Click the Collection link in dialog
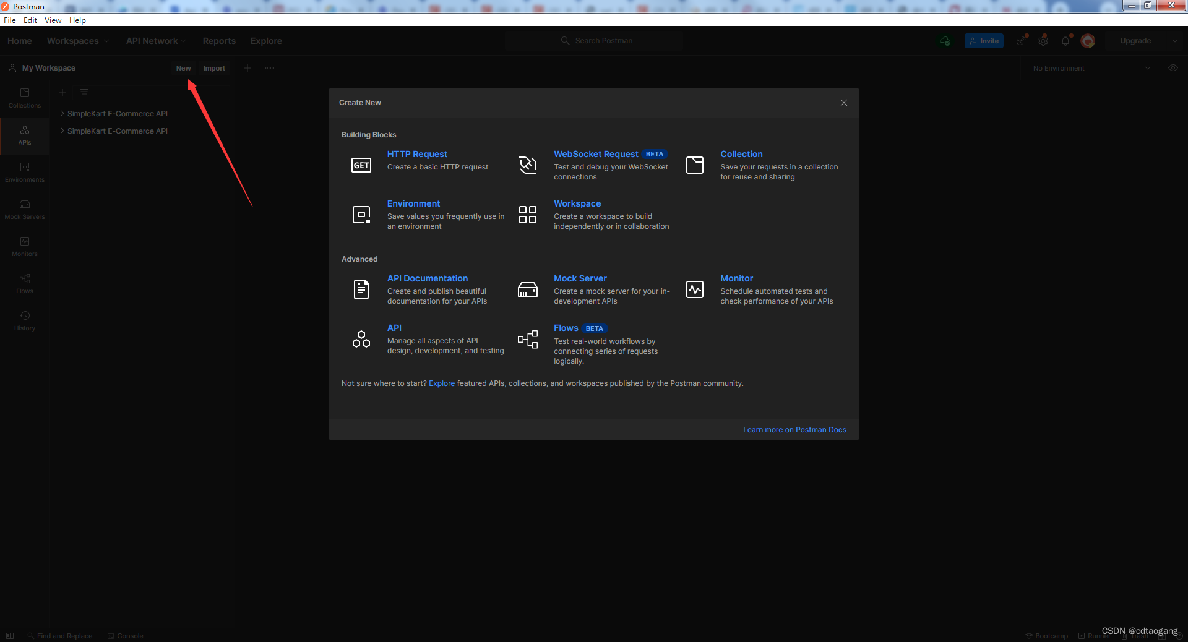This screenshot has width=1188, height=642. click(x=741, y=154)
